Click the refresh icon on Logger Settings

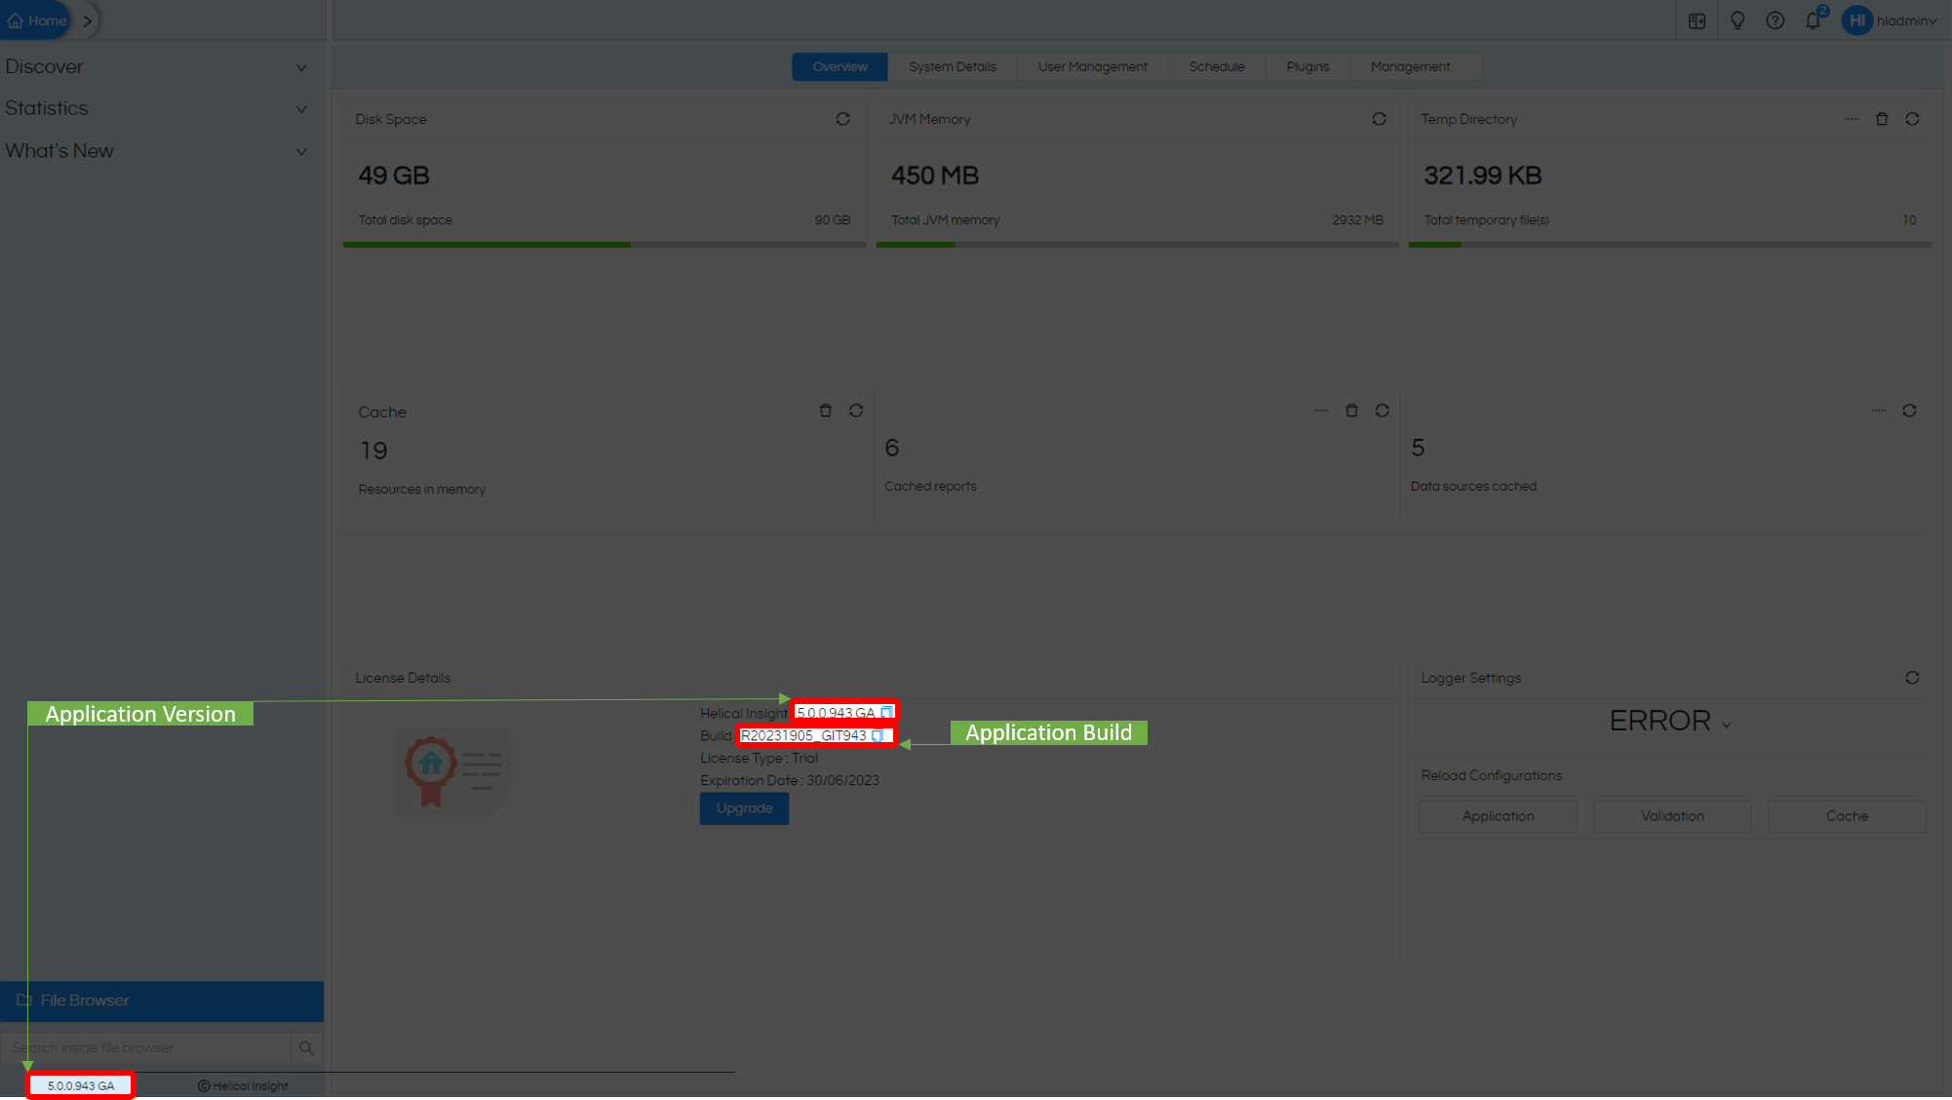(x=1913, y=676)
